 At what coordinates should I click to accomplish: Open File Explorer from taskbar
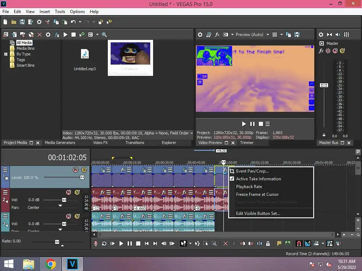[x=29, y=264]
